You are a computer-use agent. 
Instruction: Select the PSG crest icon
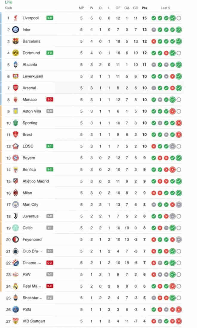tap(16, 310)
